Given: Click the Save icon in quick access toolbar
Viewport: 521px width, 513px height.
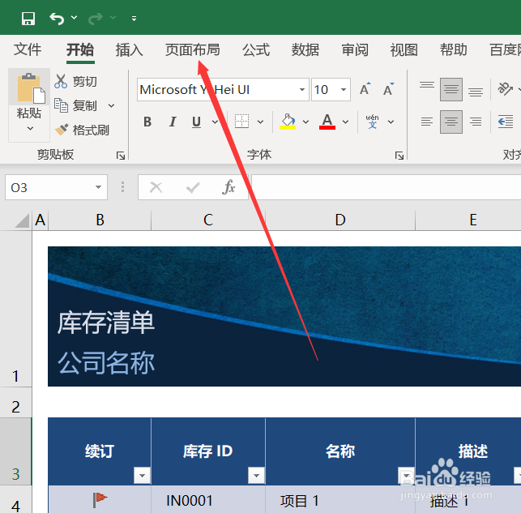Looking at the screenshot, I should point(28,19).
